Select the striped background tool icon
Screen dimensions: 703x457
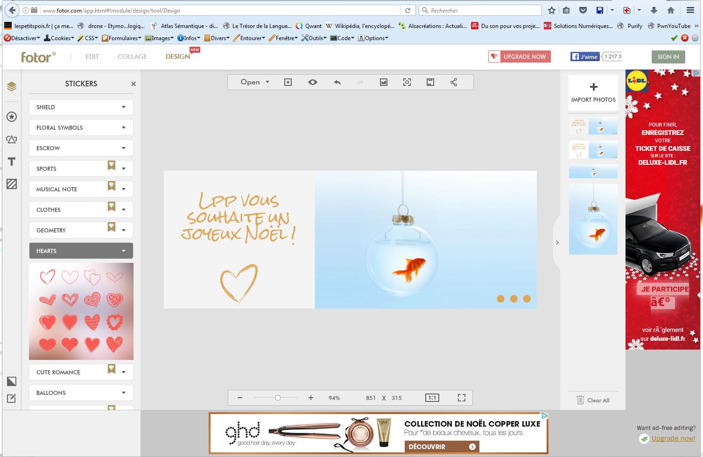(12, 184)
